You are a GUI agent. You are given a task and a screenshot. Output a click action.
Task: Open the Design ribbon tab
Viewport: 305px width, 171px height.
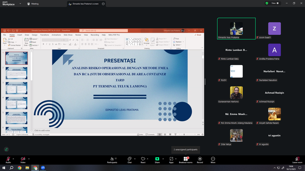click(x=35, y=35)
